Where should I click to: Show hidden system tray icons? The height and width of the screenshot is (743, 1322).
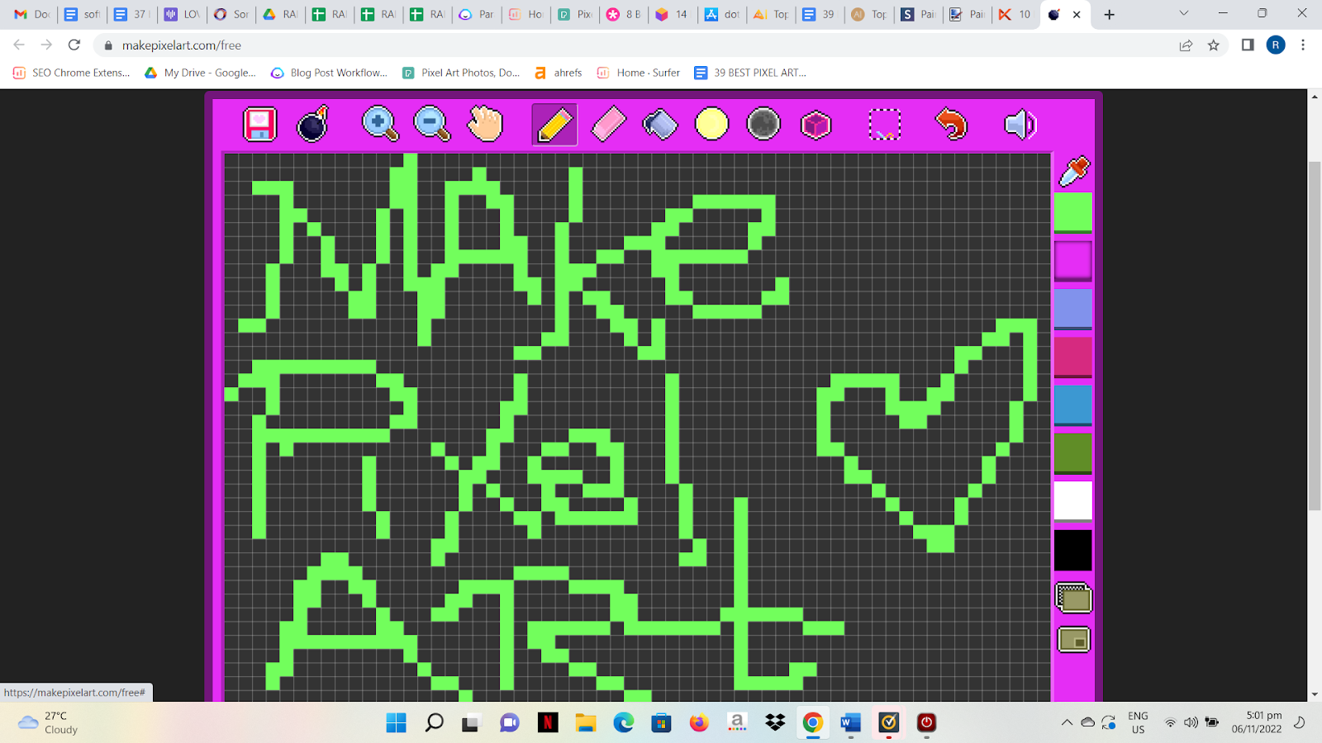point(1067,722)
